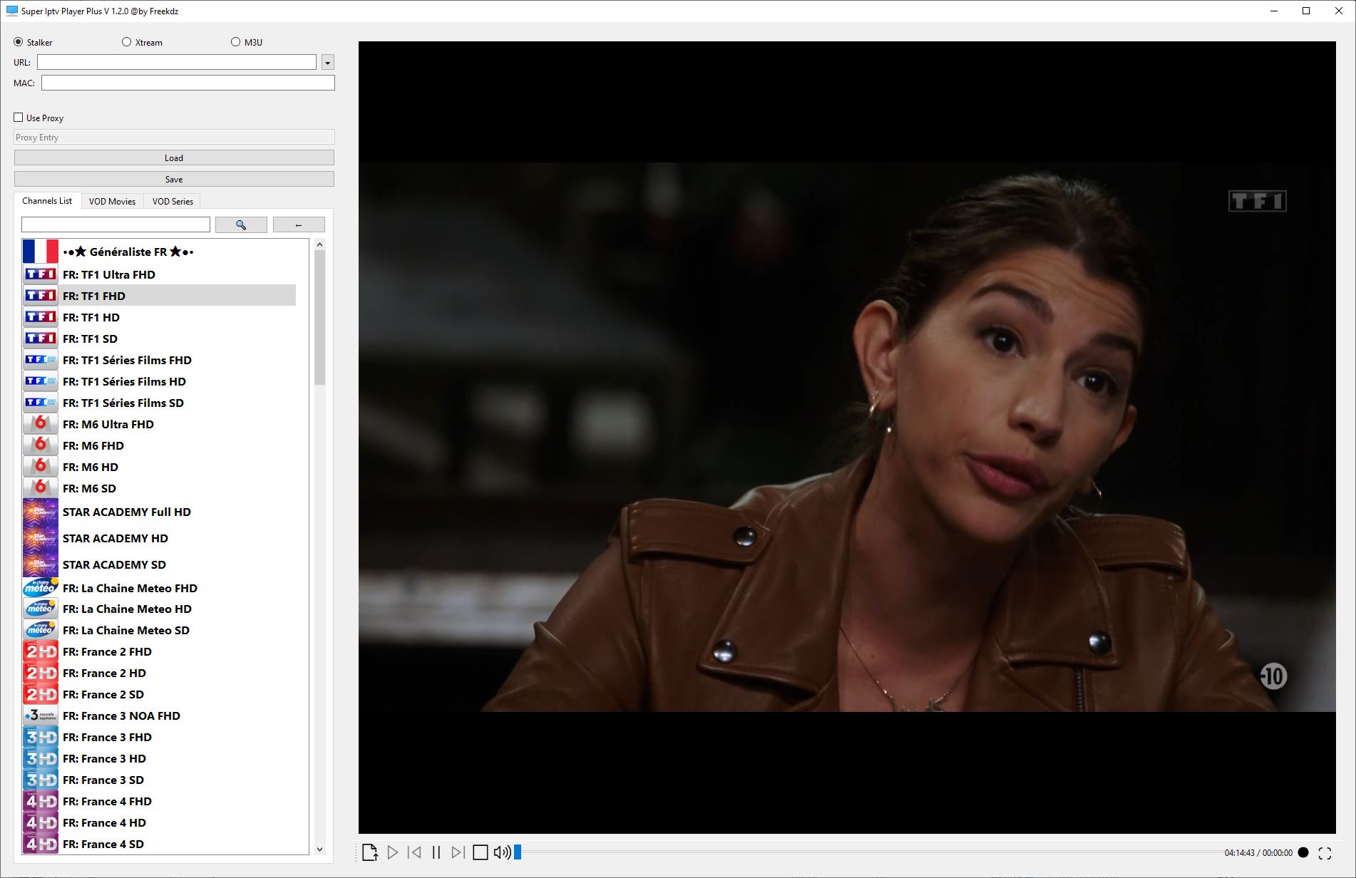Image resolution: width=1356 pixels, height=878 pixels.
Task: Select channel FR: TF1 Séries Films SD
Action: 159,403
